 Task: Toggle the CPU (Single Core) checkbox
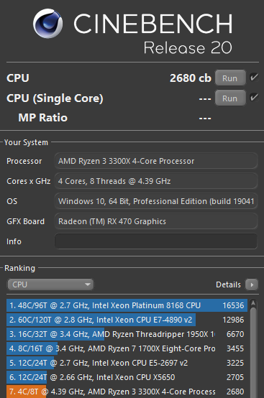254,98
